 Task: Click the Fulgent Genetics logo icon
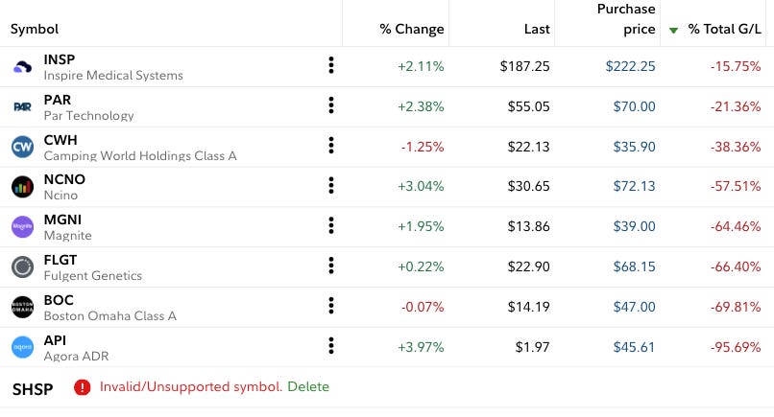(x=22, y=266)
